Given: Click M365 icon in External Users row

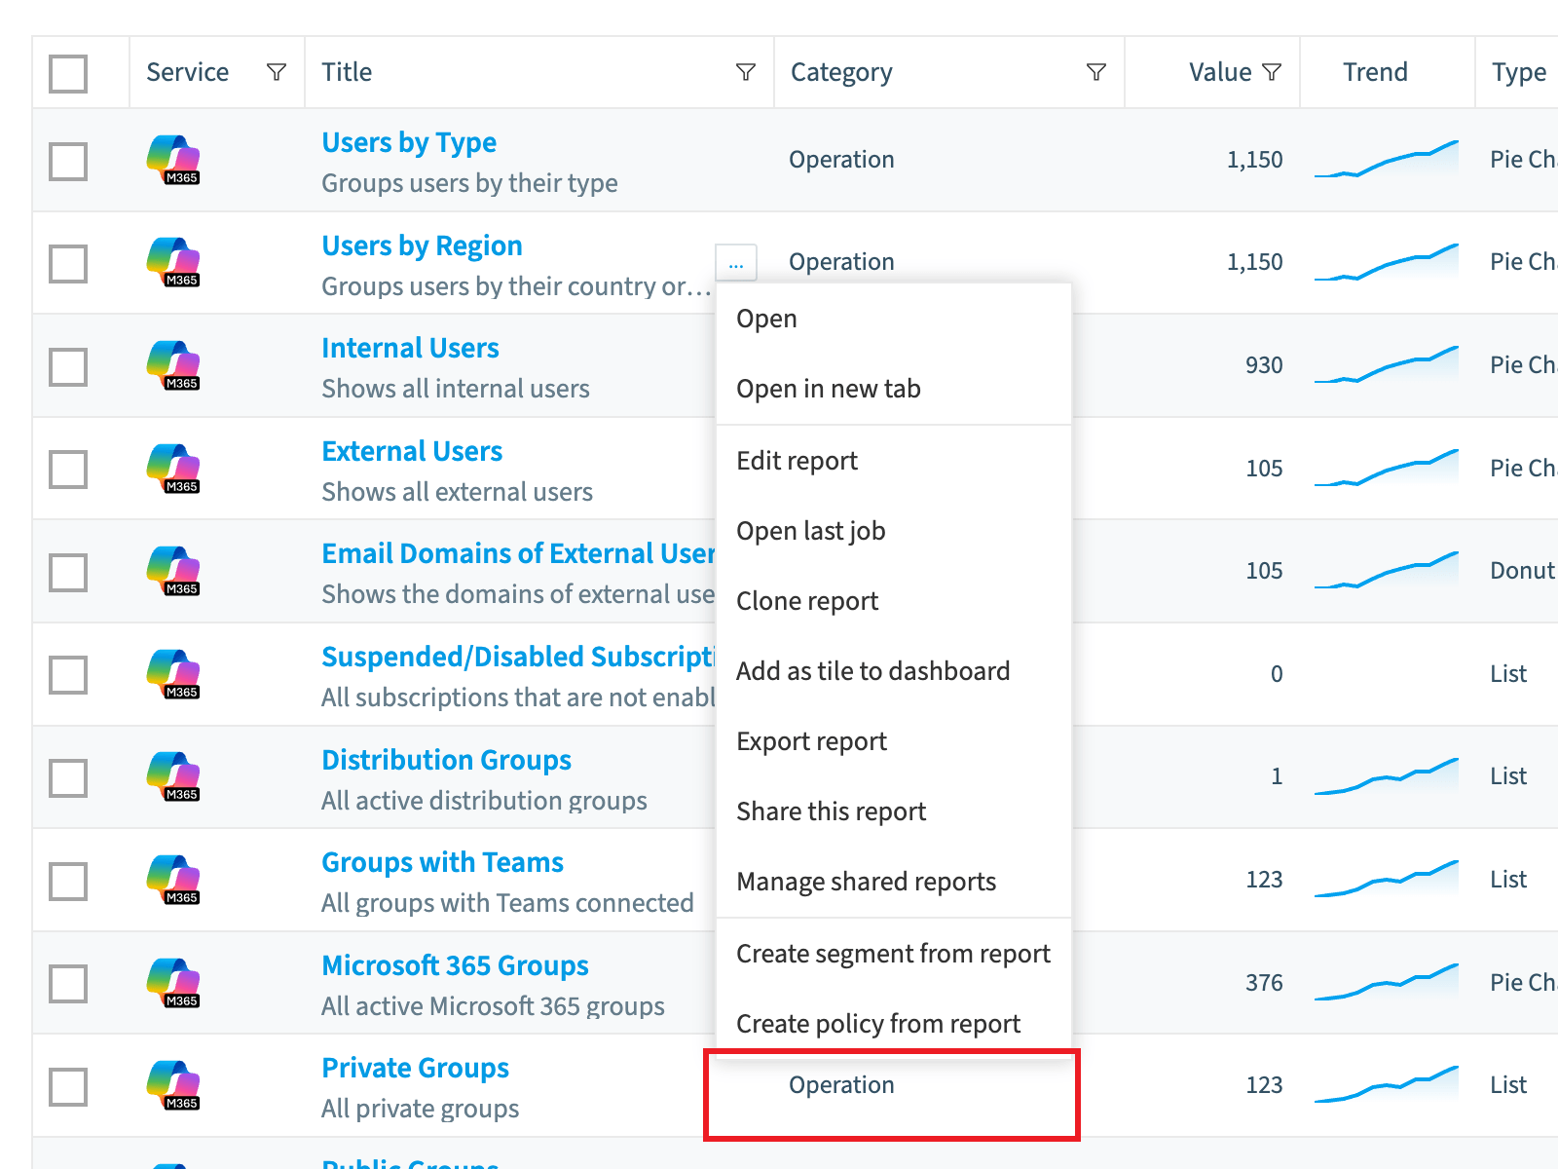Looking at the screenshot, I should pos(173,469).
